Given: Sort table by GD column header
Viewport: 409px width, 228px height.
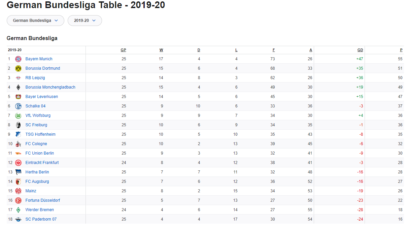Looking at the screenshot, I should click(360, 50).
